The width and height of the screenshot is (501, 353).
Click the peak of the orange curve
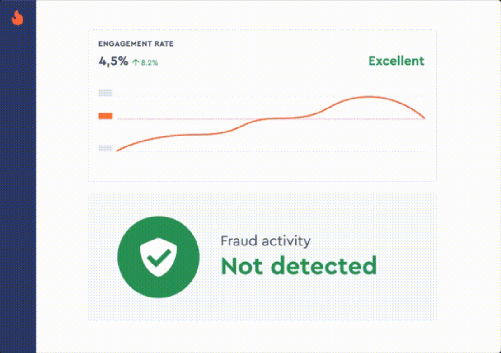pos(370,97)
